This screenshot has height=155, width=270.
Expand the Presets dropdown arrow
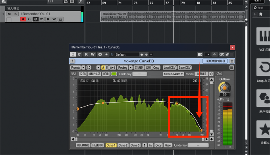click(x=83, y=68)
